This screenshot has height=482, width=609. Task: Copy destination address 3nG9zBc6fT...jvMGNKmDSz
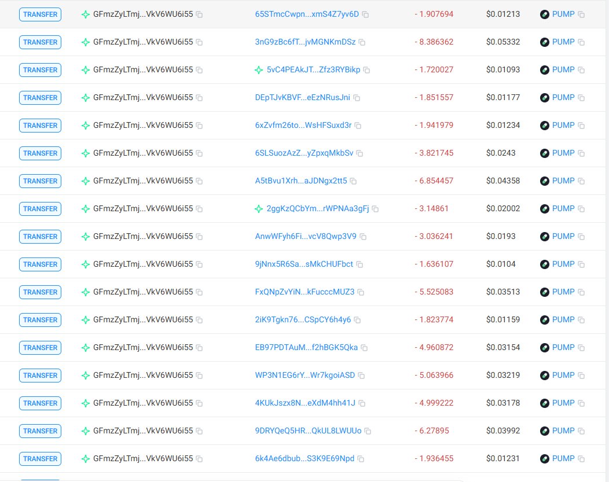click(362, 42)
